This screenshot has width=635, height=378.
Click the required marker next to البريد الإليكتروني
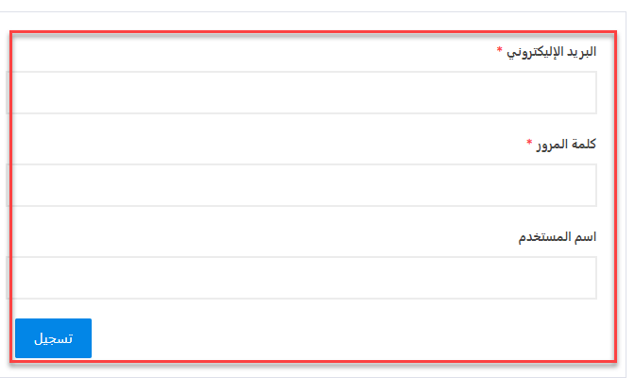(499, 49)
